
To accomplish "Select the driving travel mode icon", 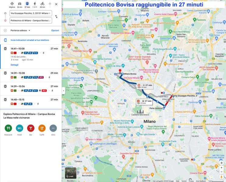I will pyautogui.click(x=19, y=4).
